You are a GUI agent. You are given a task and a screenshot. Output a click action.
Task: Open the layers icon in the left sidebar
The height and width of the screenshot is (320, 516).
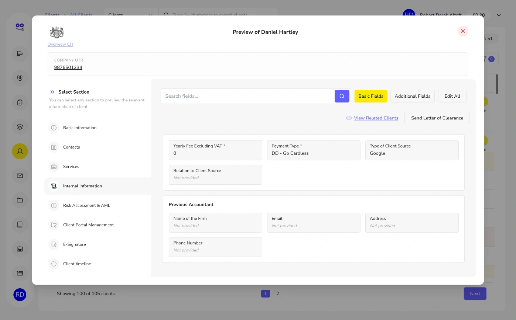pos(20,127)
